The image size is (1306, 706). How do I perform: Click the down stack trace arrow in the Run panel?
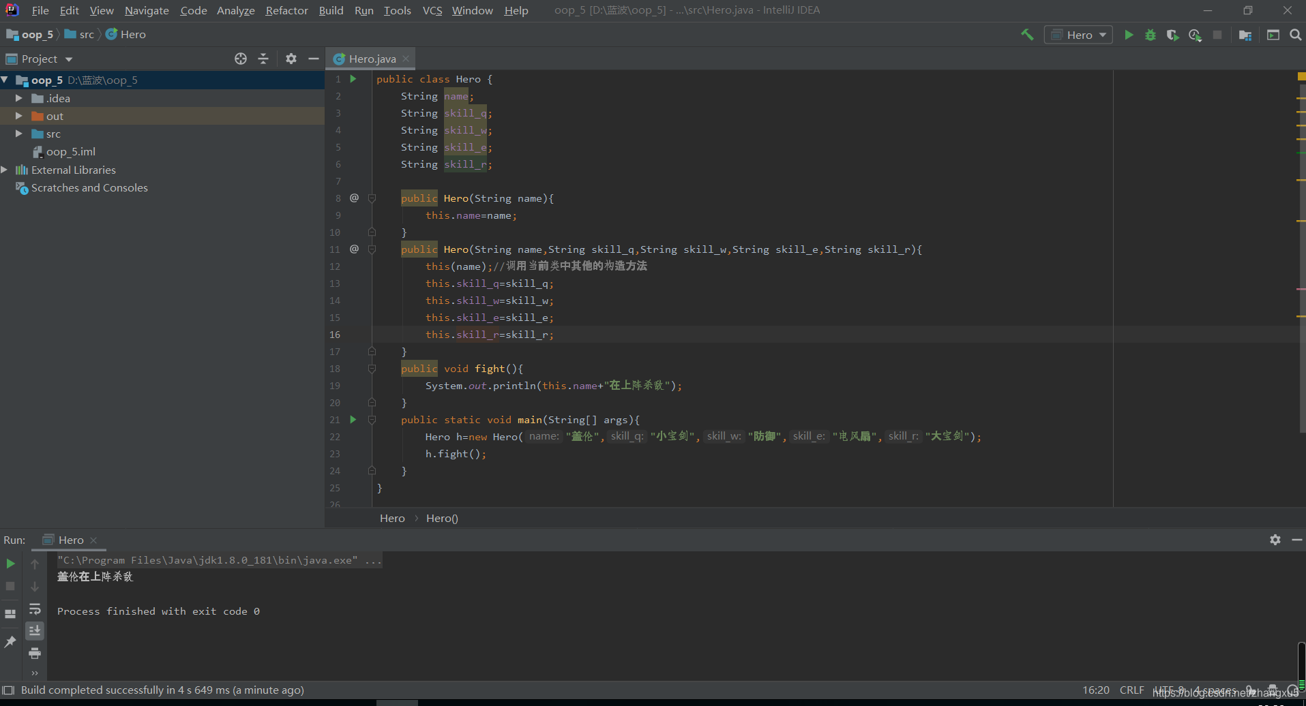click(x=35, y=586)
